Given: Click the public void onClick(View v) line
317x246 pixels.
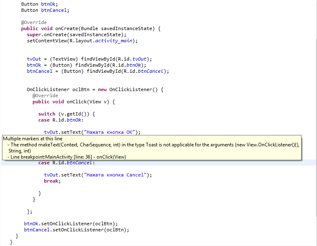Looking at the screenshot, I should (x=74, y=102).
